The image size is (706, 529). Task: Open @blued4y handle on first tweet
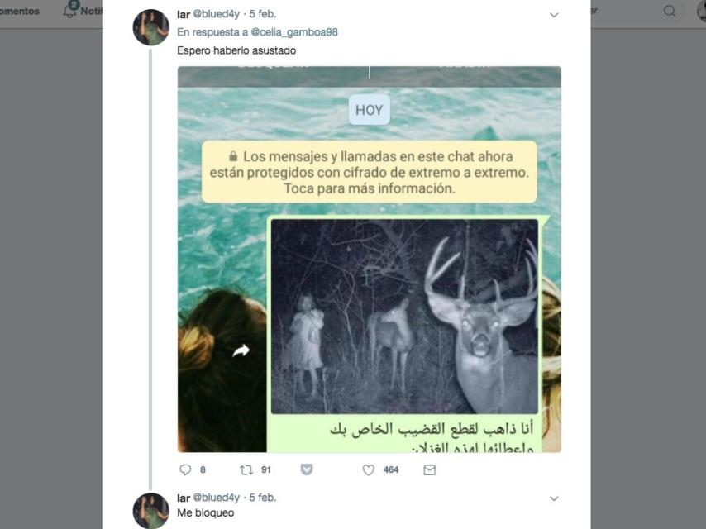tap(216, 14)
